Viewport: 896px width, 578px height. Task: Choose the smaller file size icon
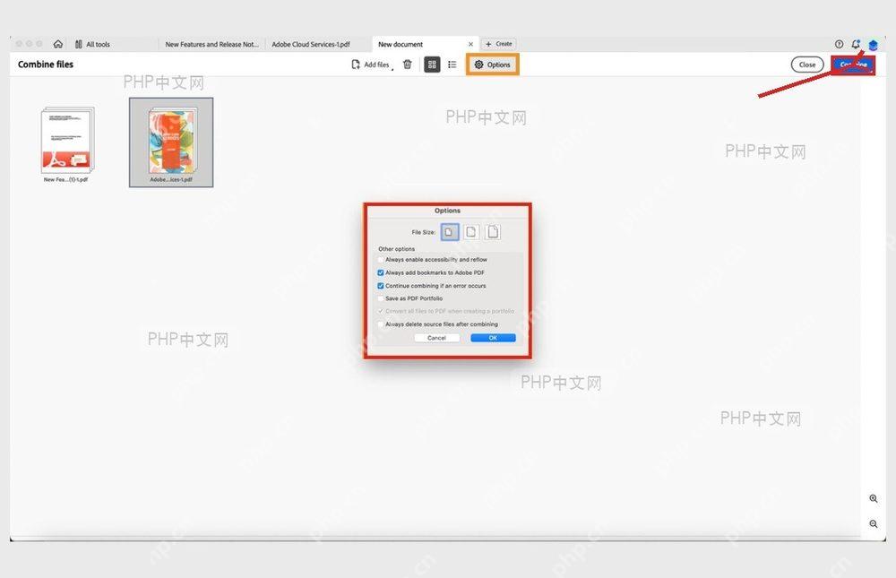[x=450, y=232]
